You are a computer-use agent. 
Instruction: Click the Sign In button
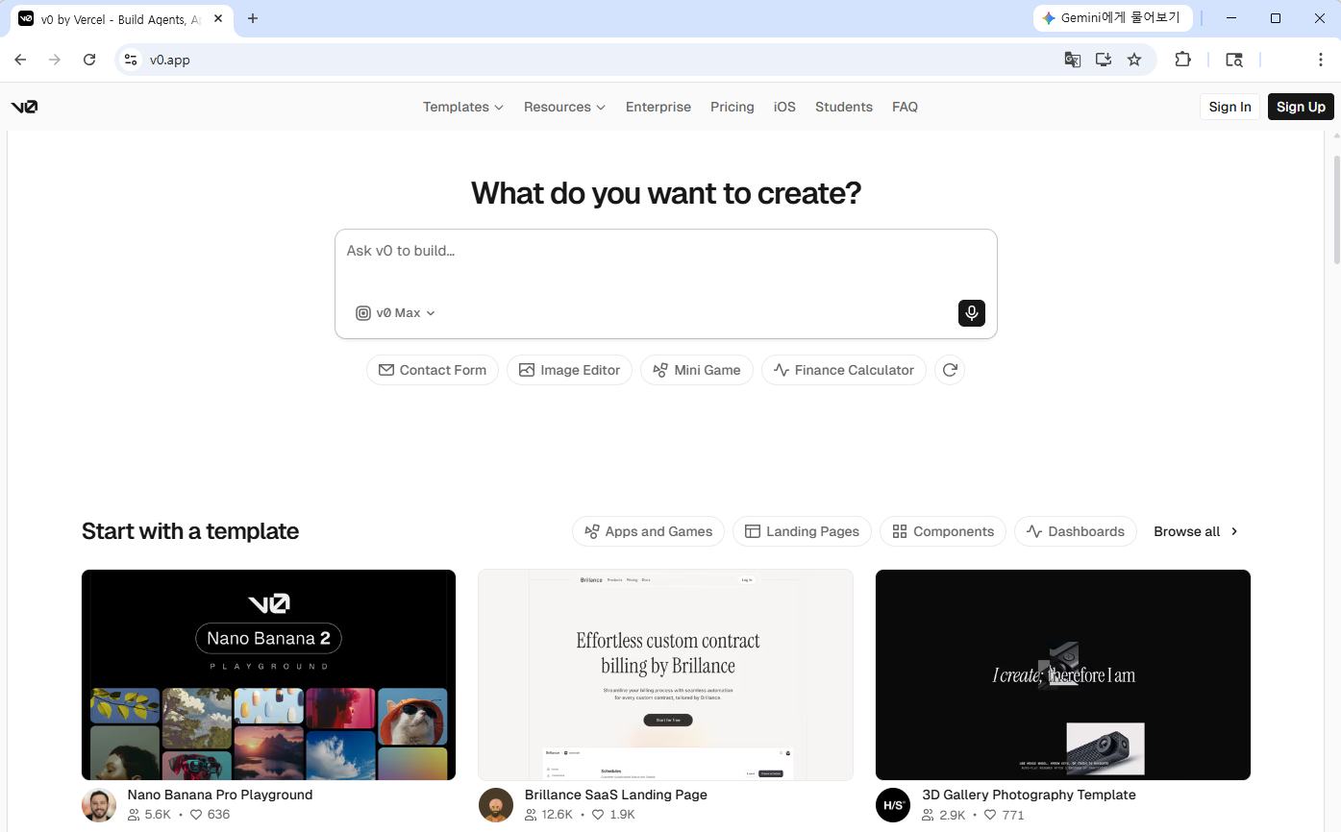pos(1229,107)
